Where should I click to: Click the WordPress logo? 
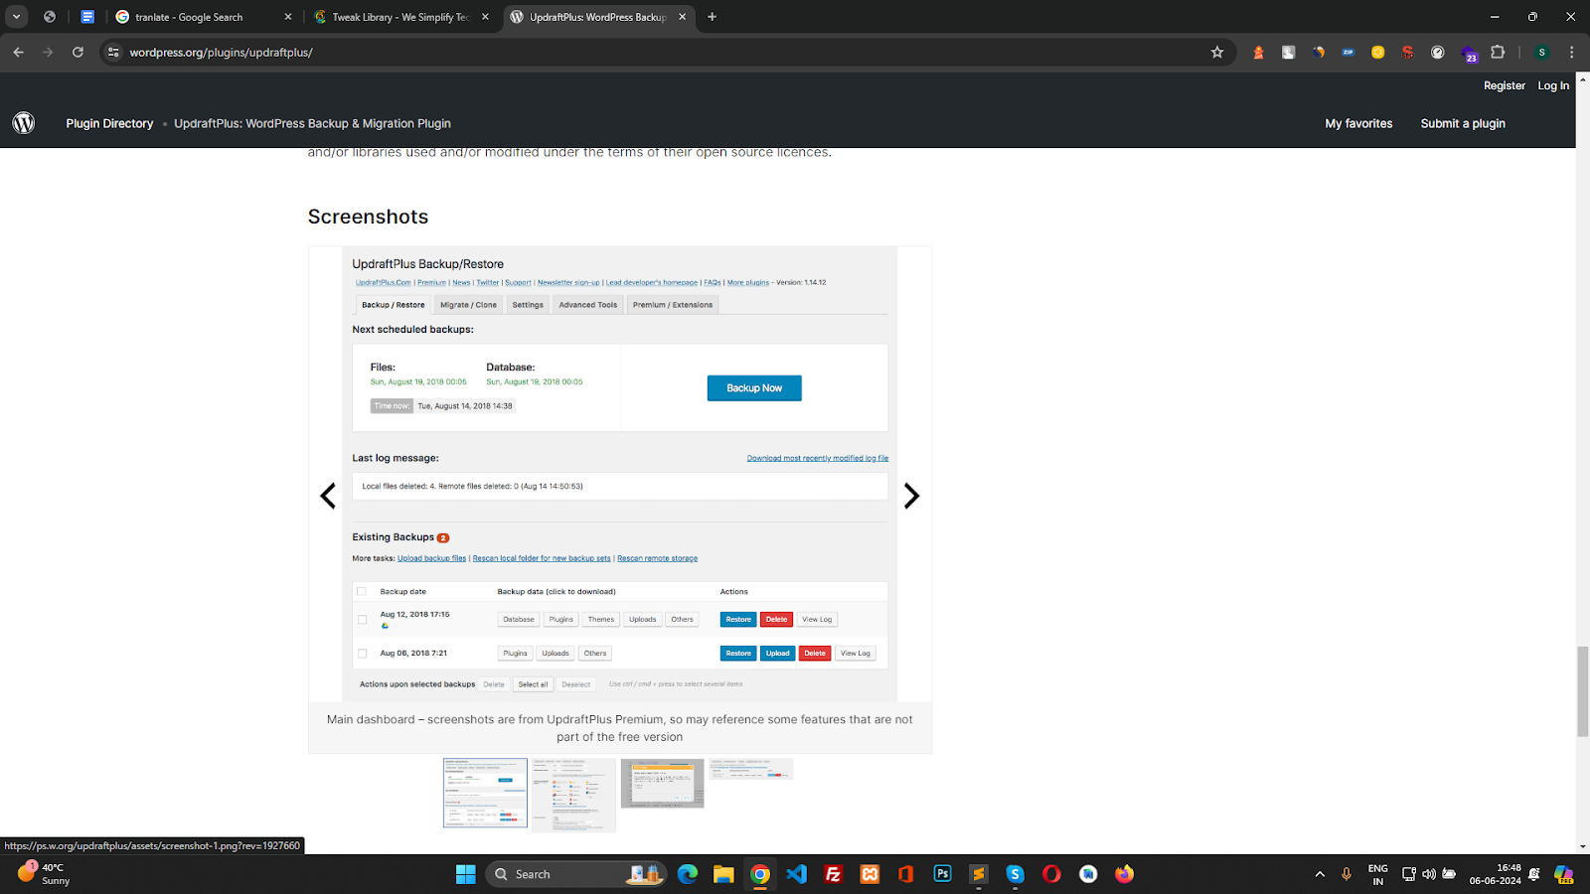click(24, 122)
